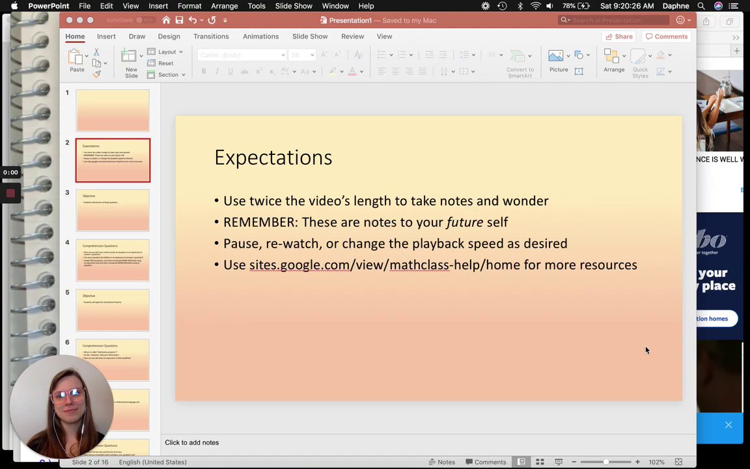Image resolution: width=750 pixels, height=469 pixels.
Task: Click the Shapes icon
Action: [x=579, y=55]
